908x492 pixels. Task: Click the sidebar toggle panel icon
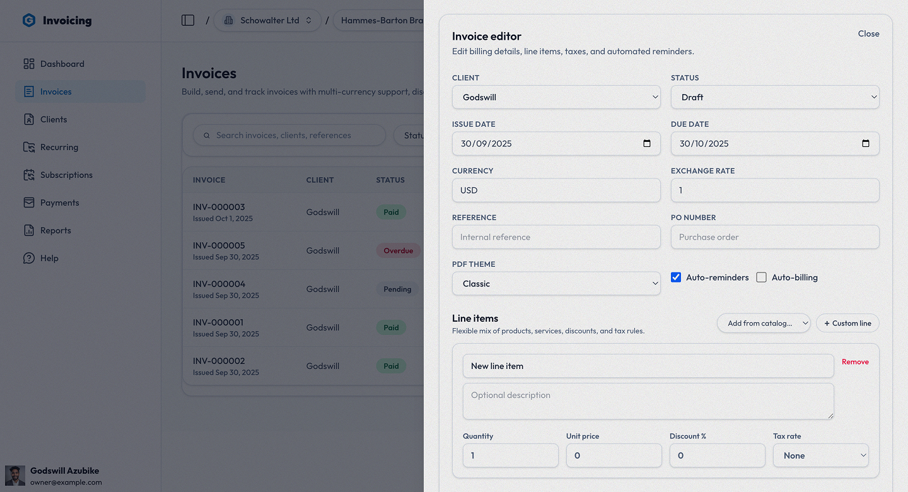click(x=188, y=20)
